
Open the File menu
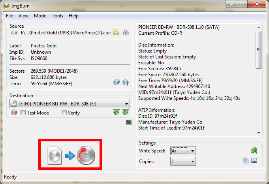click(x=9, y=16)
